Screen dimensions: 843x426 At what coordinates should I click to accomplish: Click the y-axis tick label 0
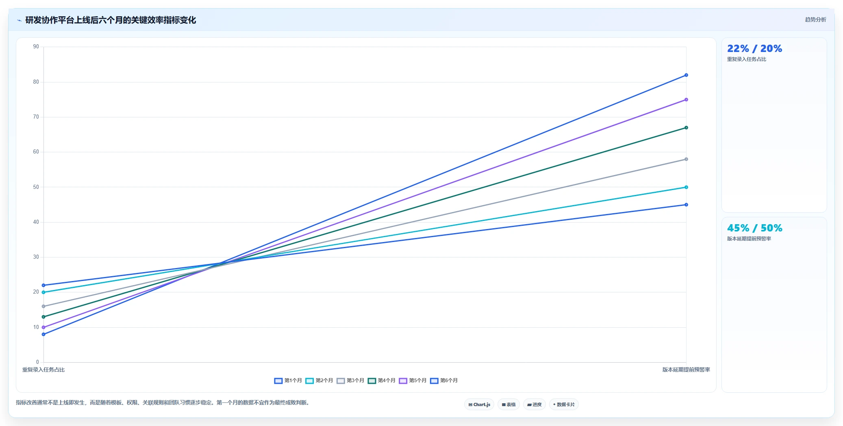(x=37, y=362)
